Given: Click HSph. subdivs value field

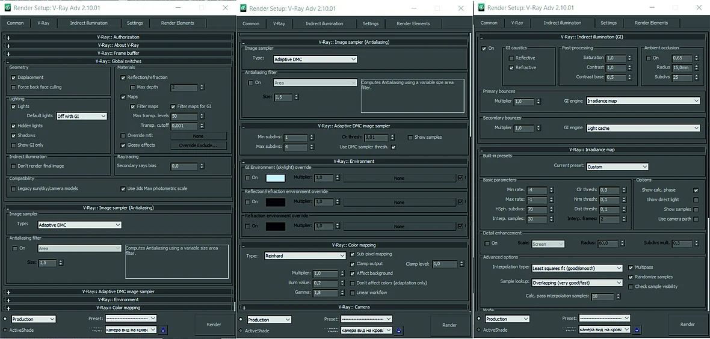Looking at the screenshot, I should [x=537, y=210].
